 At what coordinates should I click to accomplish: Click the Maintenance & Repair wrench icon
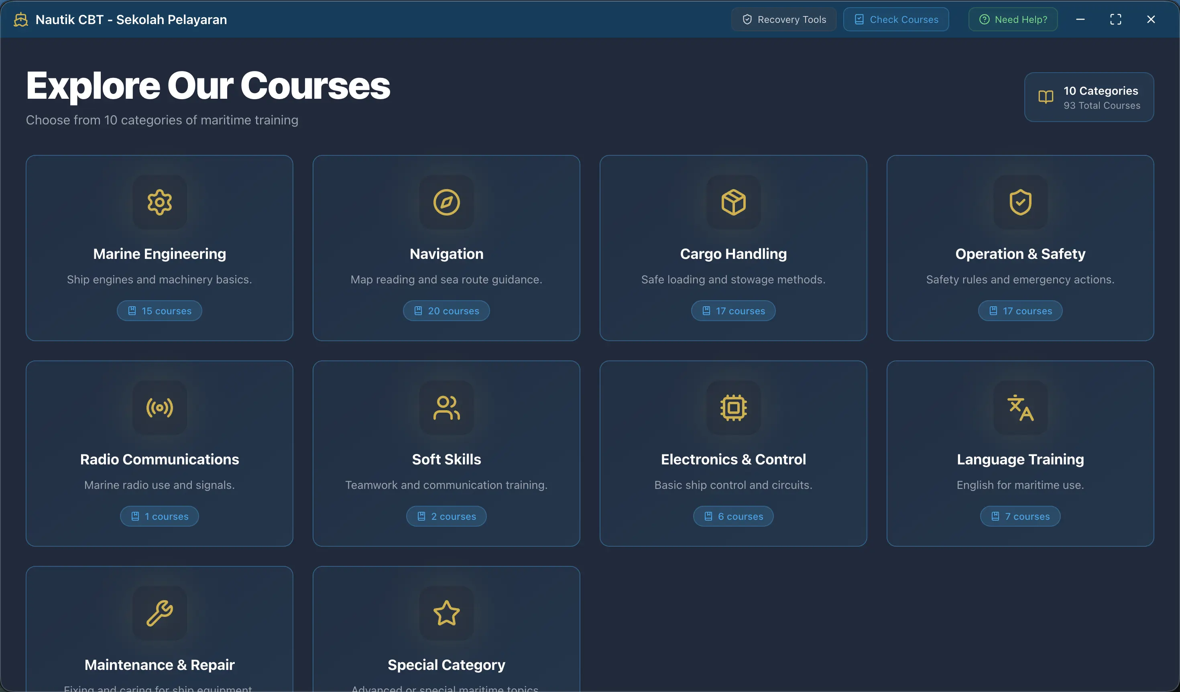[x=160, y=613]
